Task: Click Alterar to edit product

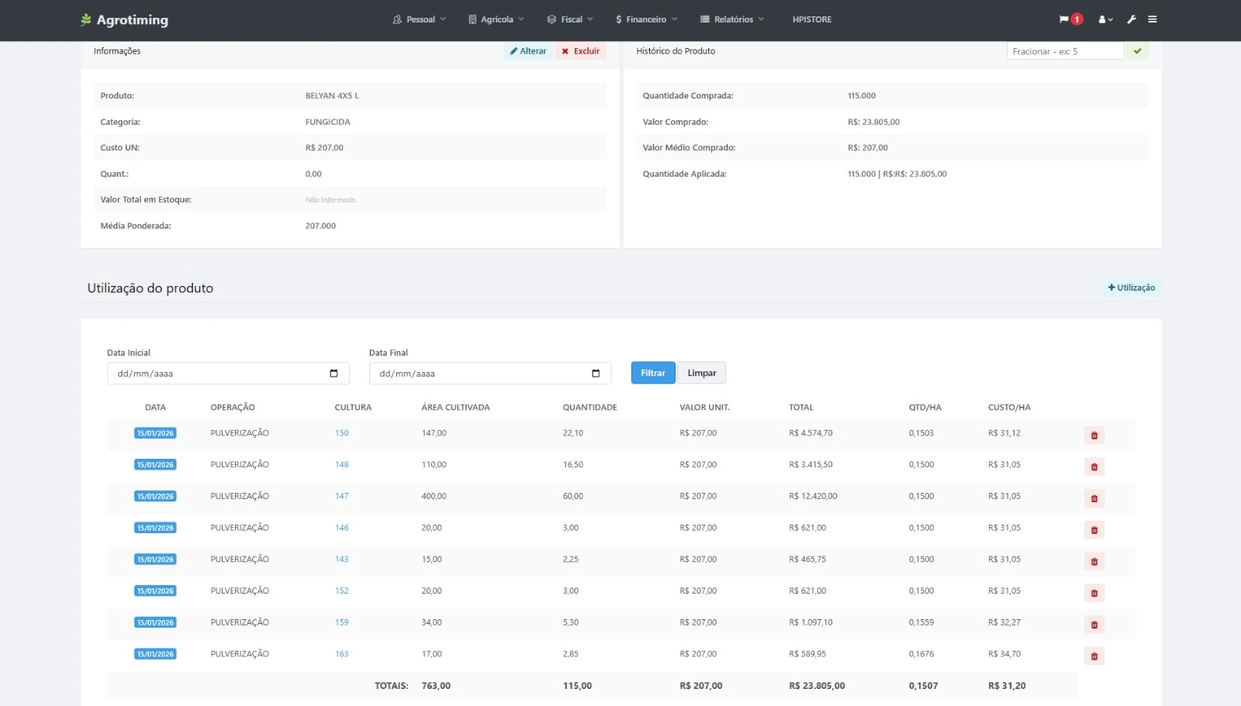Action: click(x=528, y=51)
